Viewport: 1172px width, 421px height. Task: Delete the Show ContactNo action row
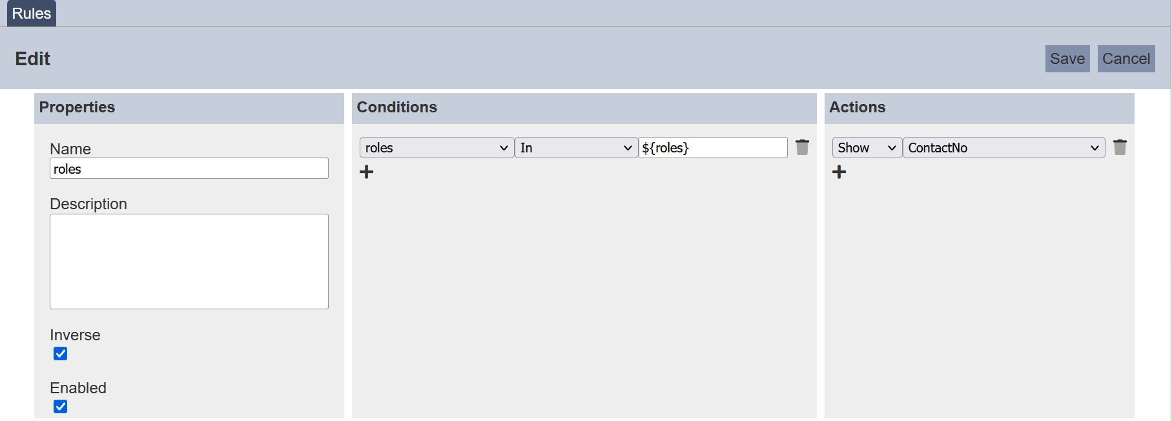[1120, 147]
